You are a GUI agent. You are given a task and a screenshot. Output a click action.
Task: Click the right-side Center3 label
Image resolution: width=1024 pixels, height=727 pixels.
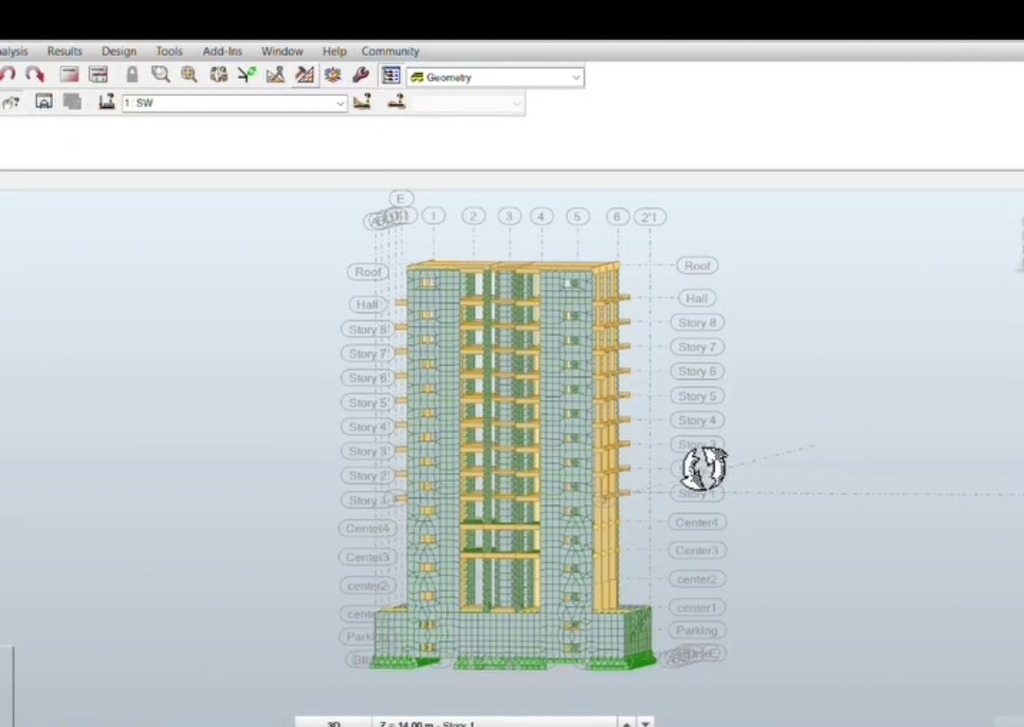click(x=697, y=550)
